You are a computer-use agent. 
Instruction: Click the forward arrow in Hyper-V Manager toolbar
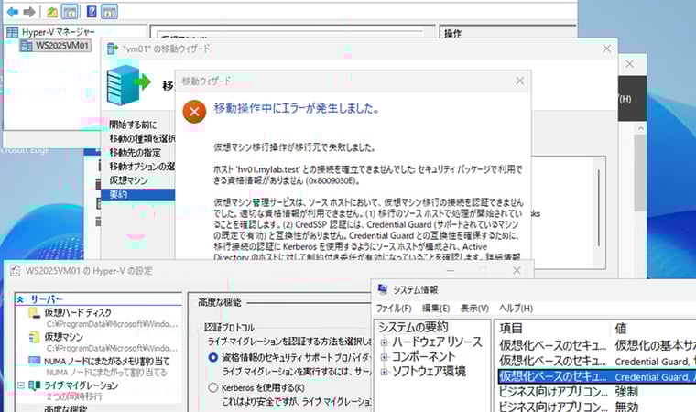point(29,12)
